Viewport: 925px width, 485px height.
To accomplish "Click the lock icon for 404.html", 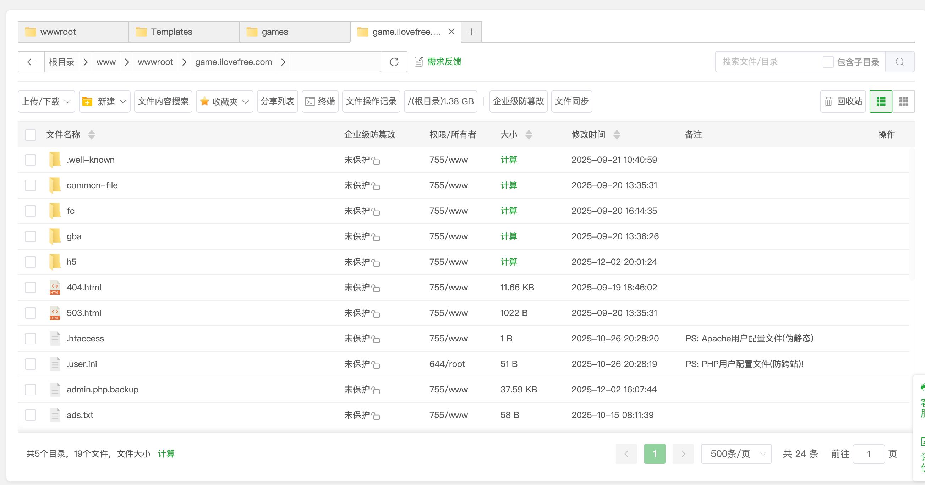I will [x=376, y=288].
